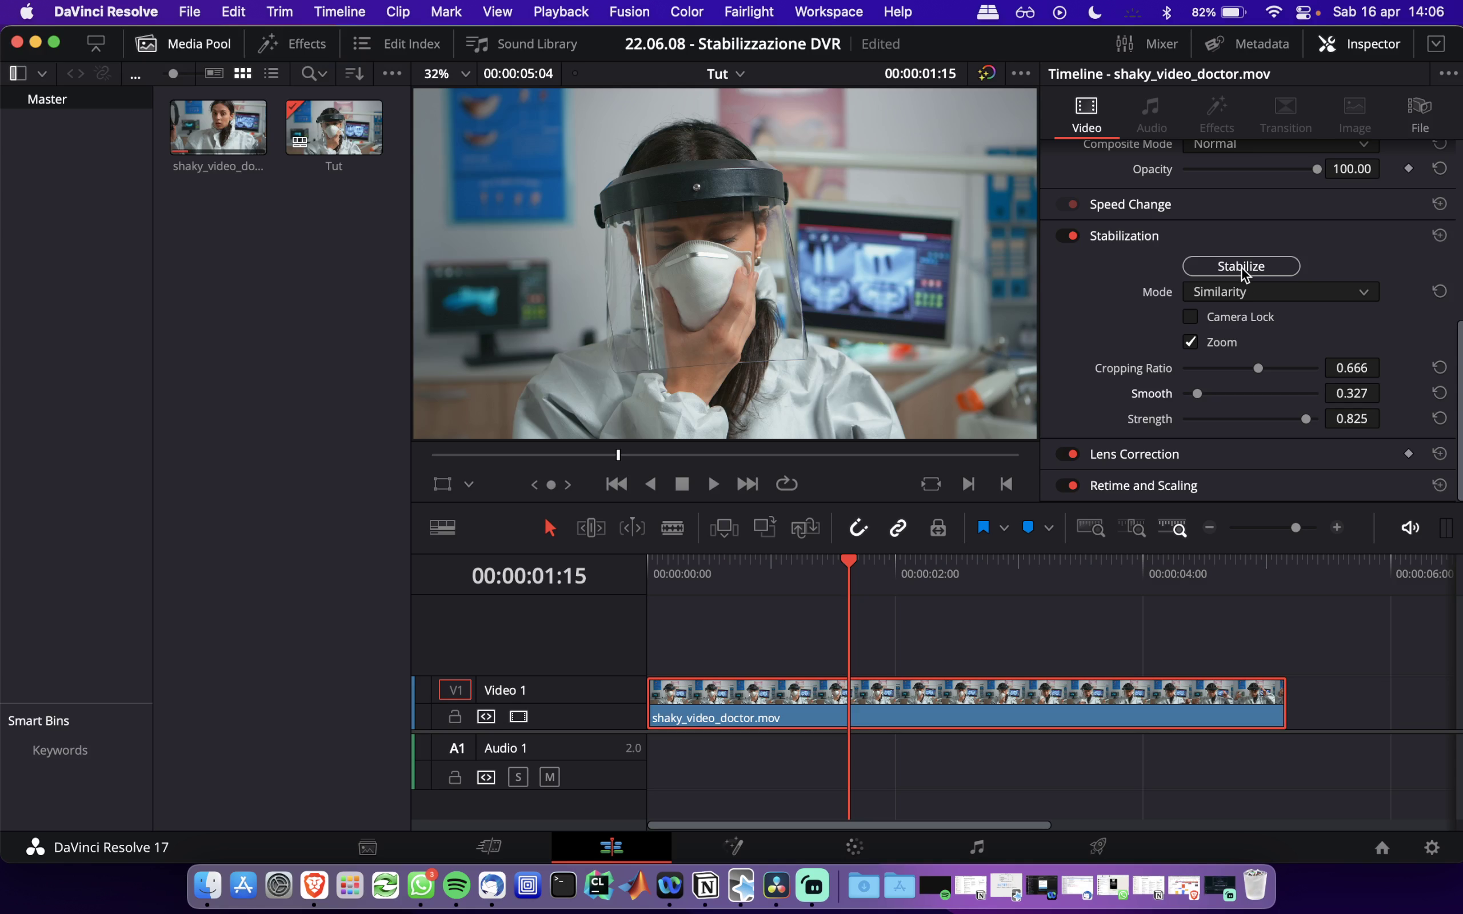Open the viewer transform overlay dropdown
The image size is (1463, 914).
469,484
